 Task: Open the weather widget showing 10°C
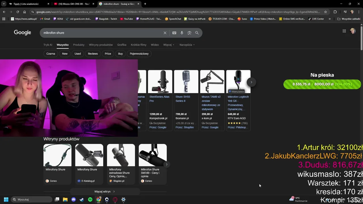[298, 199]
